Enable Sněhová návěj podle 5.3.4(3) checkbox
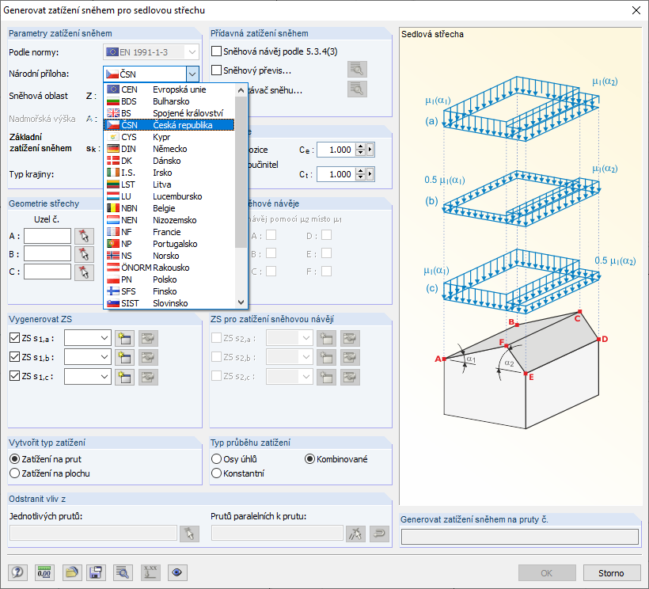 pyautogui.click(x=216, y=51)
